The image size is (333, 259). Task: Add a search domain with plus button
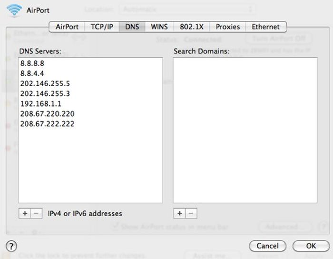tap(179, 213)
